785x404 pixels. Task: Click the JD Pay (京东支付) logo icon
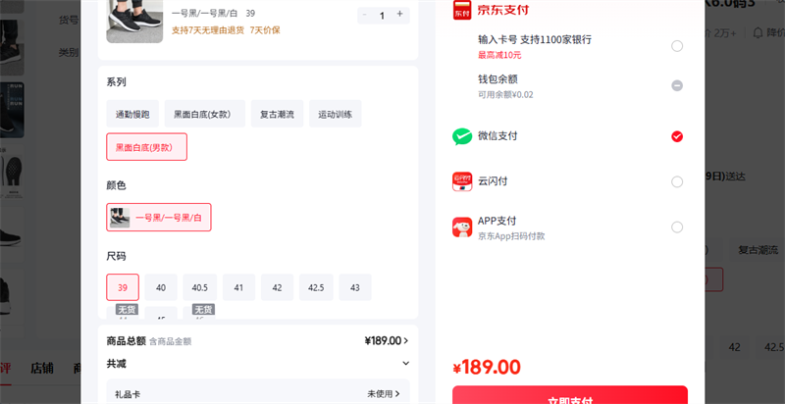(x=462, y=11)
